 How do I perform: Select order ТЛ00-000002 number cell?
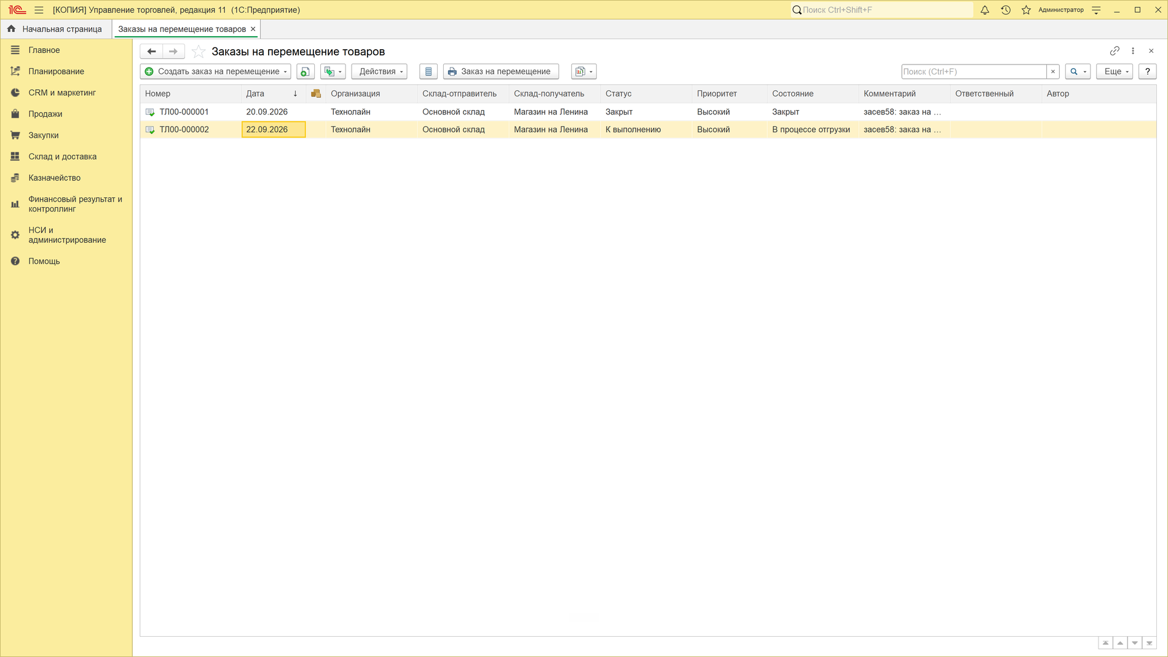tap(191, 130)
